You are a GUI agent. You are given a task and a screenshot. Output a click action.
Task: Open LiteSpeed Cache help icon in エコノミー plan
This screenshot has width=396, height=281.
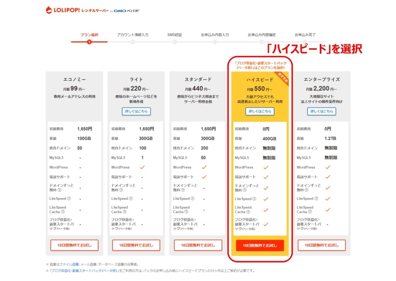pyautogui.click(x=63, y=212)
